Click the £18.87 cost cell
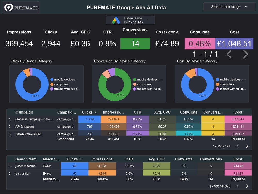The width and height of the screenshot is (258, 194). pos(238,173)
